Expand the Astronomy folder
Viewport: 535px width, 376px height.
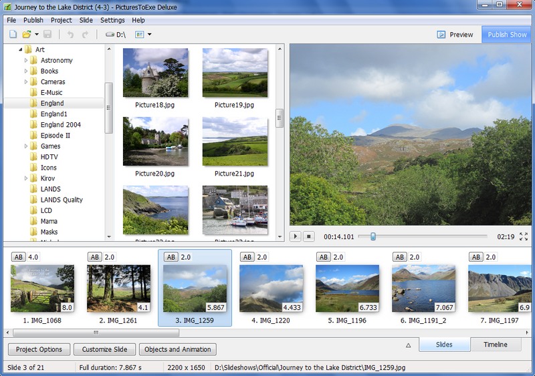tap(26, 60)
